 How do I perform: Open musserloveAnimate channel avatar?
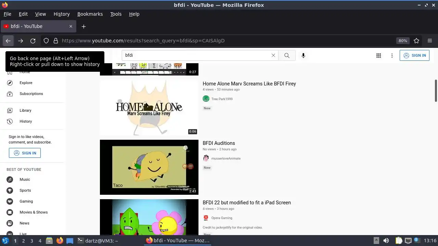tap(206, 158)
